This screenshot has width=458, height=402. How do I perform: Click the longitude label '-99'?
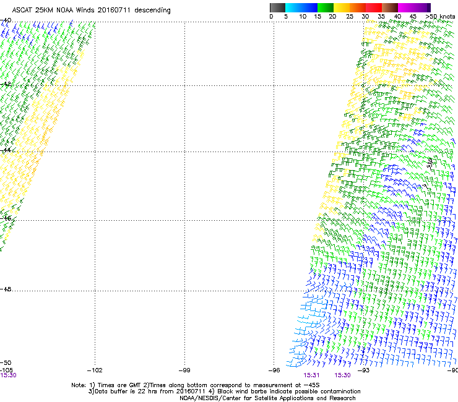[x=184, y=370]
